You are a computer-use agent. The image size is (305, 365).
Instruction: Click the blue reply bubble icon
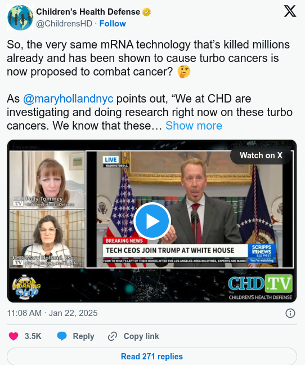pyautogui.click(x=62, y=336)
